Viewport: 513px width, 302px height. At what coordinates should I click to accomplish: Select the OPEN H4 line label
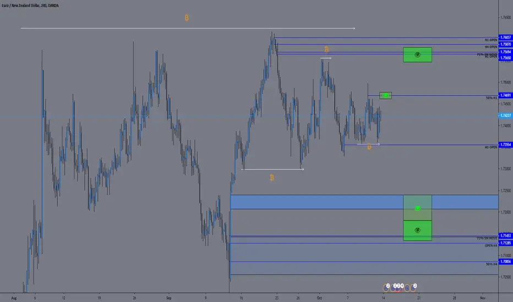point(491,245)
